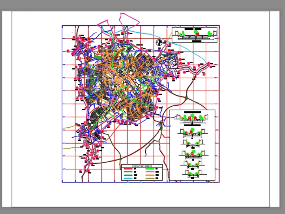285x214 pixels.
Task: Select the dark green legend swatch
Action: tap(128, 175)
